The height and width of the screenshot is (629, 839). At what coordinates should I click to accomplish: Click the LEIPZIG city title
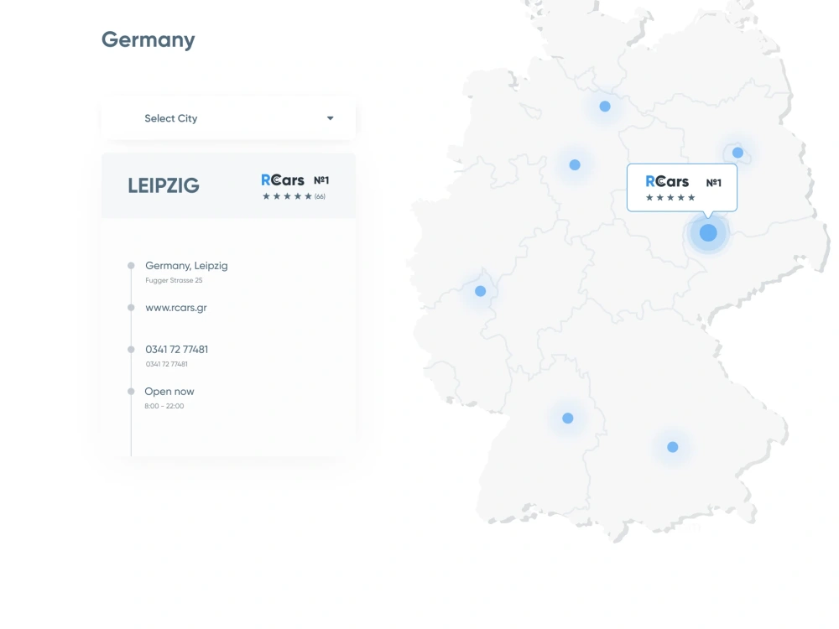point(164,185)
